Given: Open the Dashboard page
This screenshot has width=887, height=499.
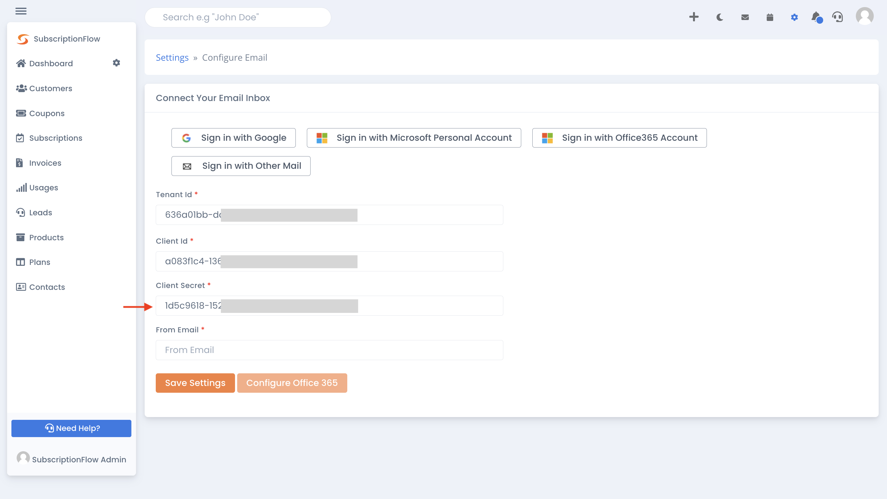Looking at the screenshot, I should (51, 63).
